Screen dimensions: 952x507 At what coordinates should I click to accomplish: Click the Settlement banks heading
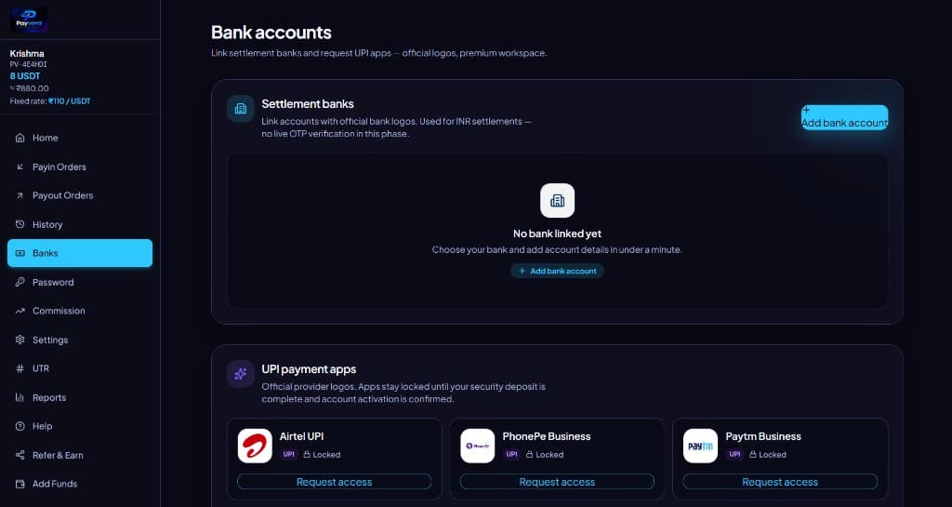[x=308, y=104]
